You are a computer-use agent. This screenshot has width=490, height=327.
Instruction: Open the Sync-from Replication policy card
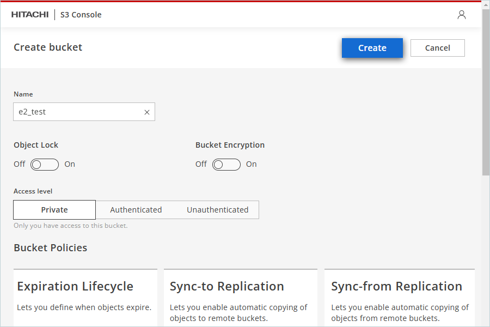tap(400, 298)
